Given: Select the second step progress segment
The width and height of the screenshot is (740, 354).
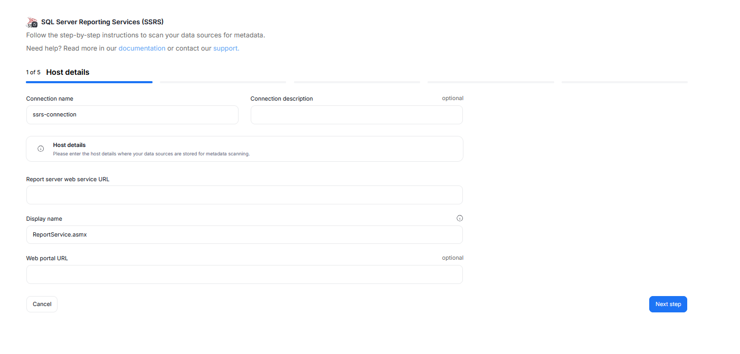Looking at the screenshot, I should [223, 82].
